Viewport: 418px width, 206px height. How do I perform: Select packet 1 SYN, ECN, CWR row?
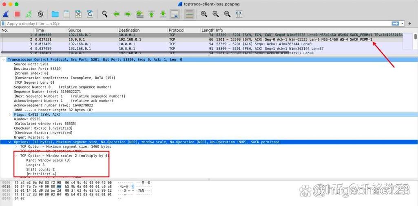tap(201, 35)
